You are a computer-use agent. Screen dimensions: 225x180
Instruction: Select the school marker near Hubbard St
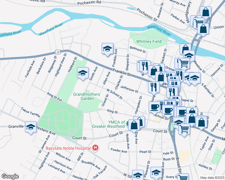pyautogui.click(x=83, y=73)
